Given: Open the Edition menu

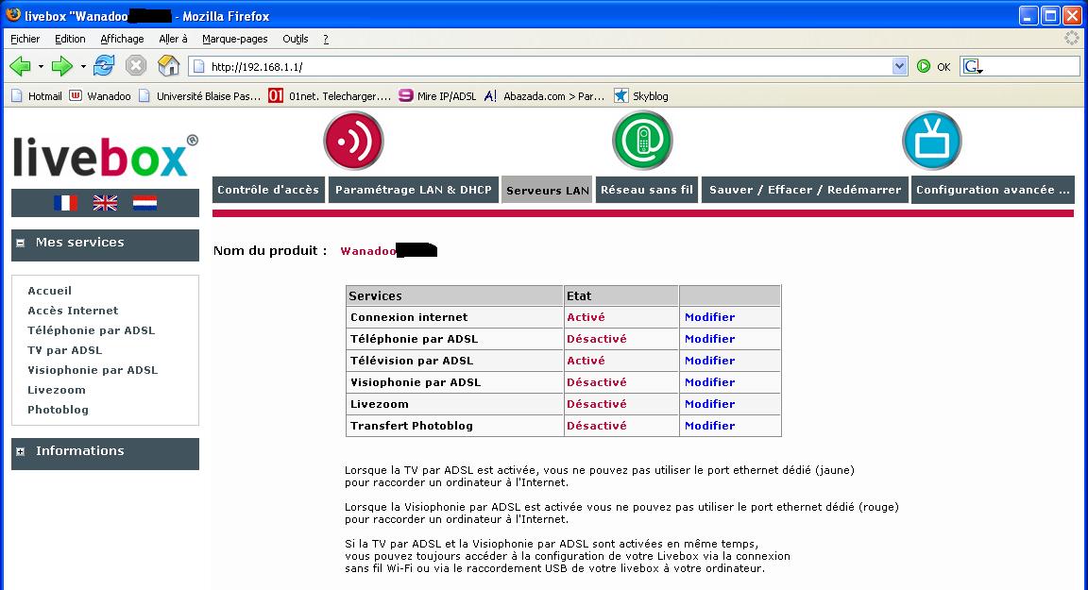Looking at the screenshot, I should 70,39.
